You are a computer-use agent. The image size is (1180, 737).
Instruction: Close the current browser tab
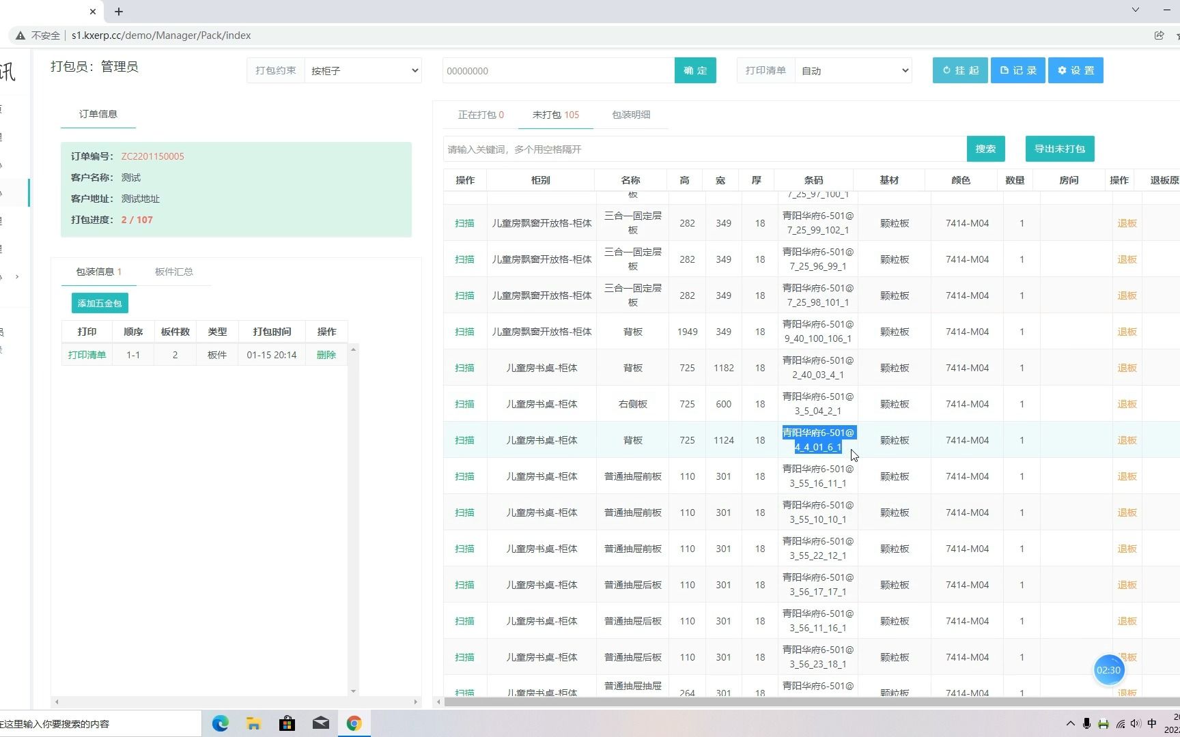pos(93,12)
